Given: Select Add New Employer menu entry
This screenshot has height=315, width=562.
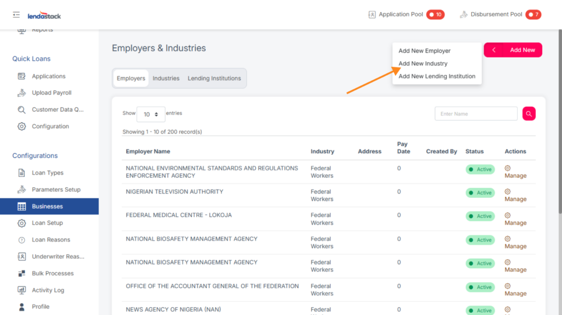Looking at the screenshot, I should (424, 51).
